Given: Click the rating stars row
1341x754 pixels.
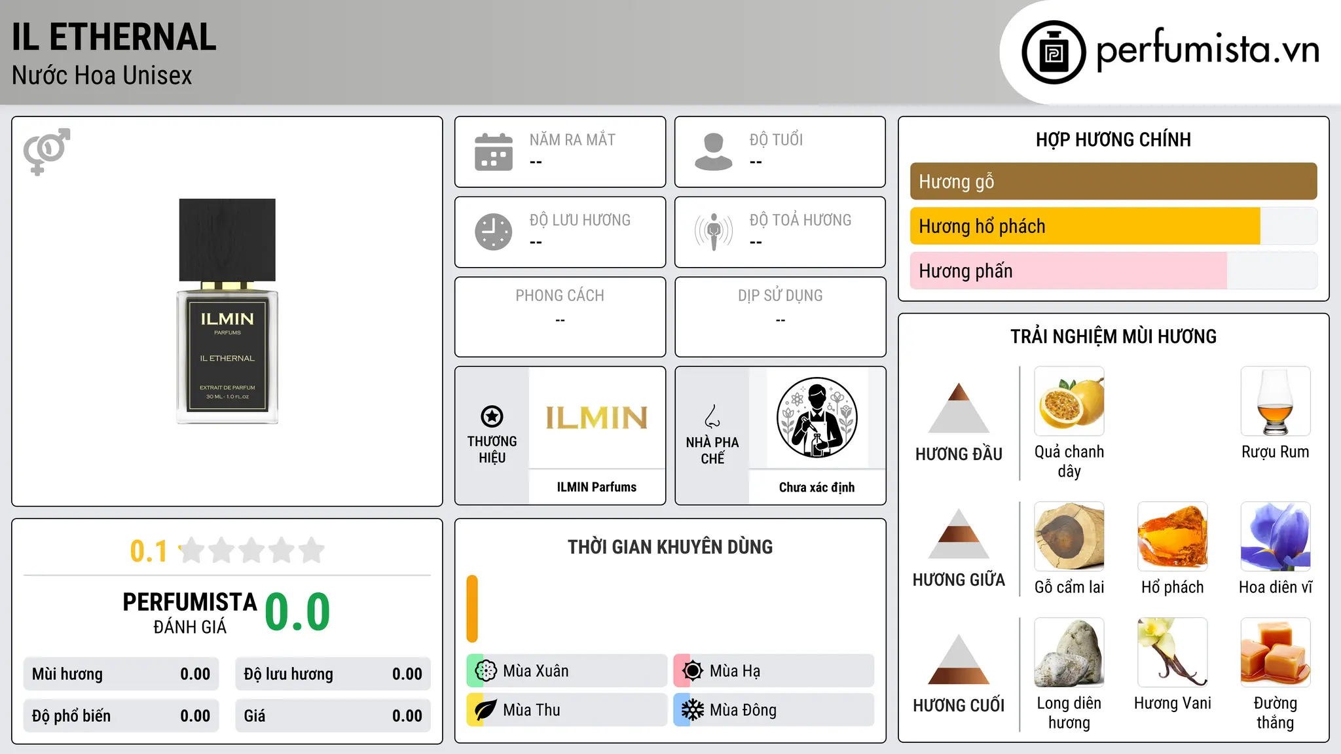Looking at the screenshot, I should (x=251, y=550).
